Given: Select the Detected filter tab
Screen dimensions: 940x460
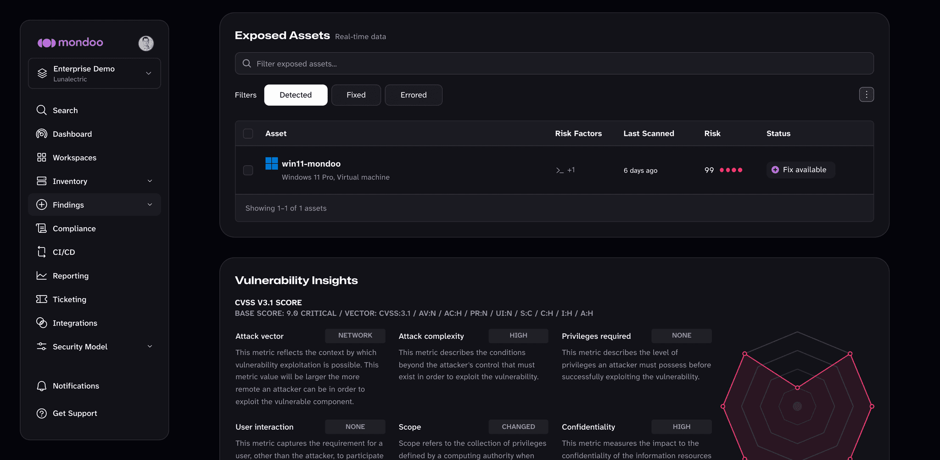Looking at the screenshot, I should [296, 95].
